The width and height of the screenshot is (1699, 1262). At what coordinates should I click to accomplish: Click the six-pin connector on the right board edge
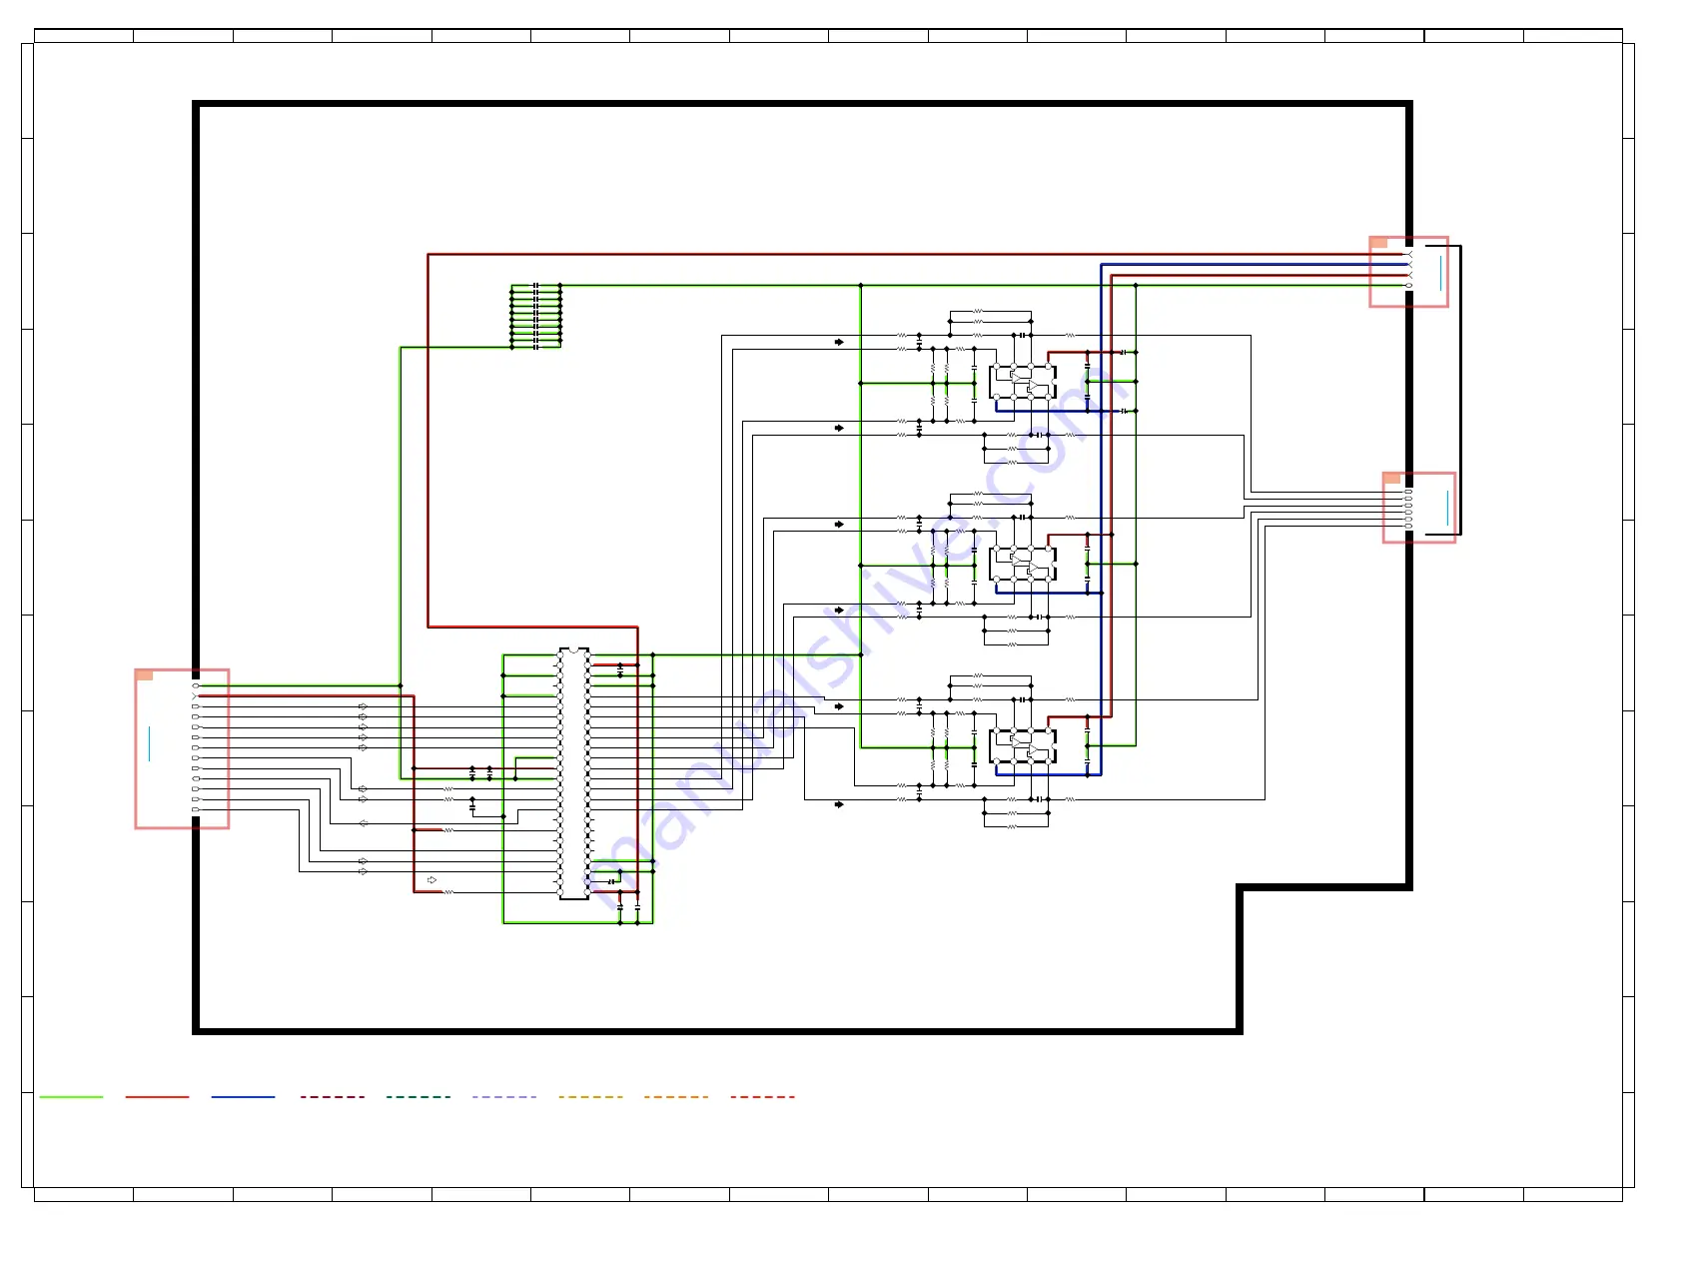click(1418, 508)
